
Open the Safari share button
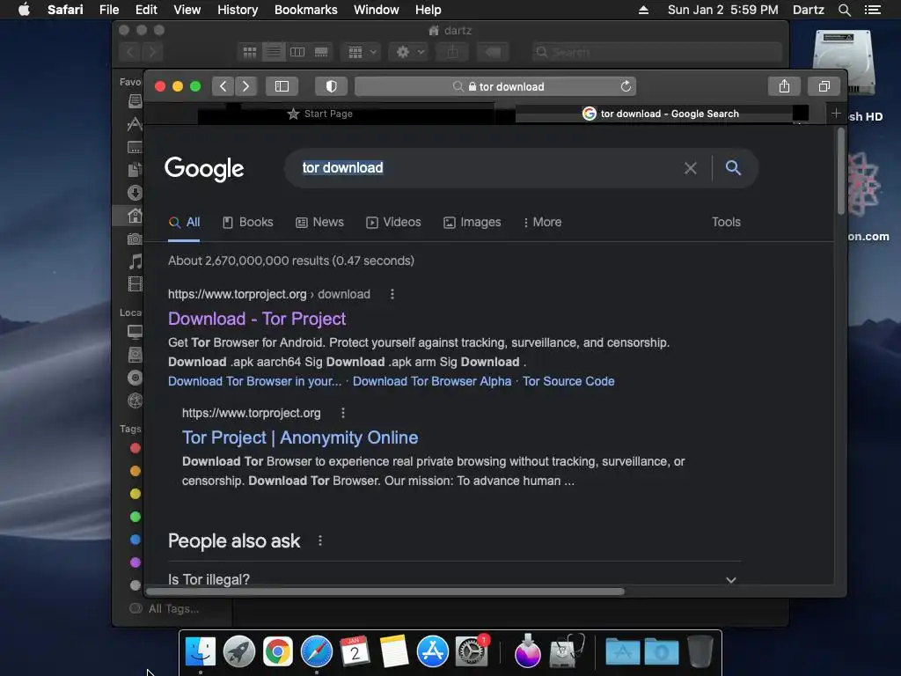[x=784, y=86]
